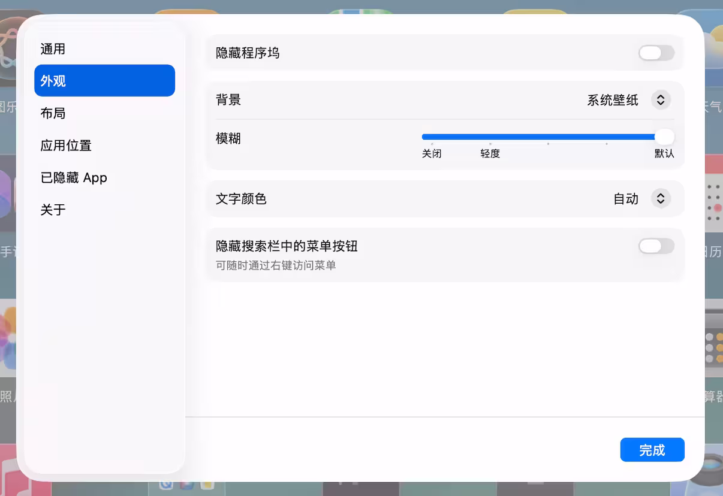This screenshot has height=496, width=723.
Task: Click the 背景 row label
Action: point(228,100)
